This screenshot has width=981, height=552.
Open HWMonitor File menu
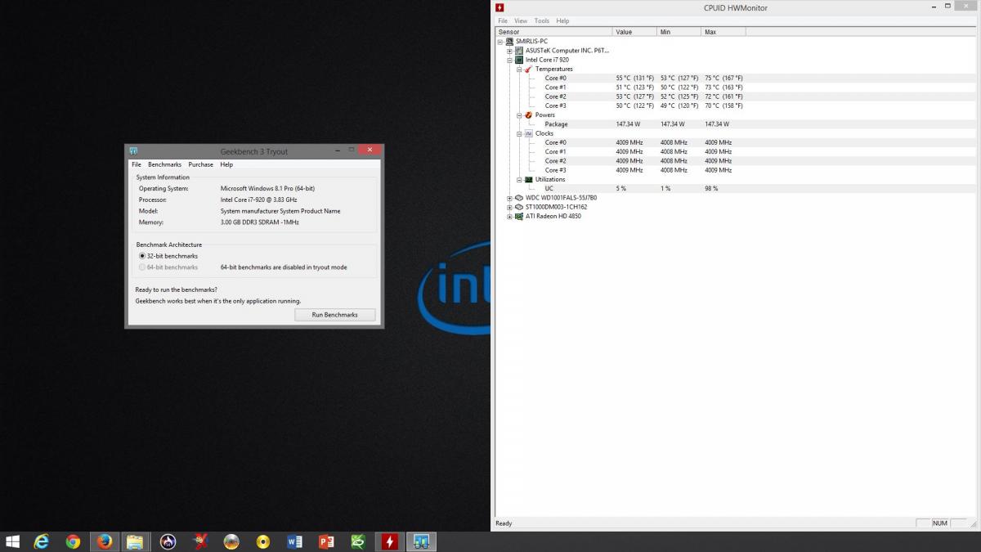click(503, 20)
